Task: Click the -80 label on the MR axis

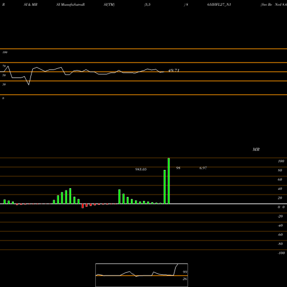Action: point(280,244)
